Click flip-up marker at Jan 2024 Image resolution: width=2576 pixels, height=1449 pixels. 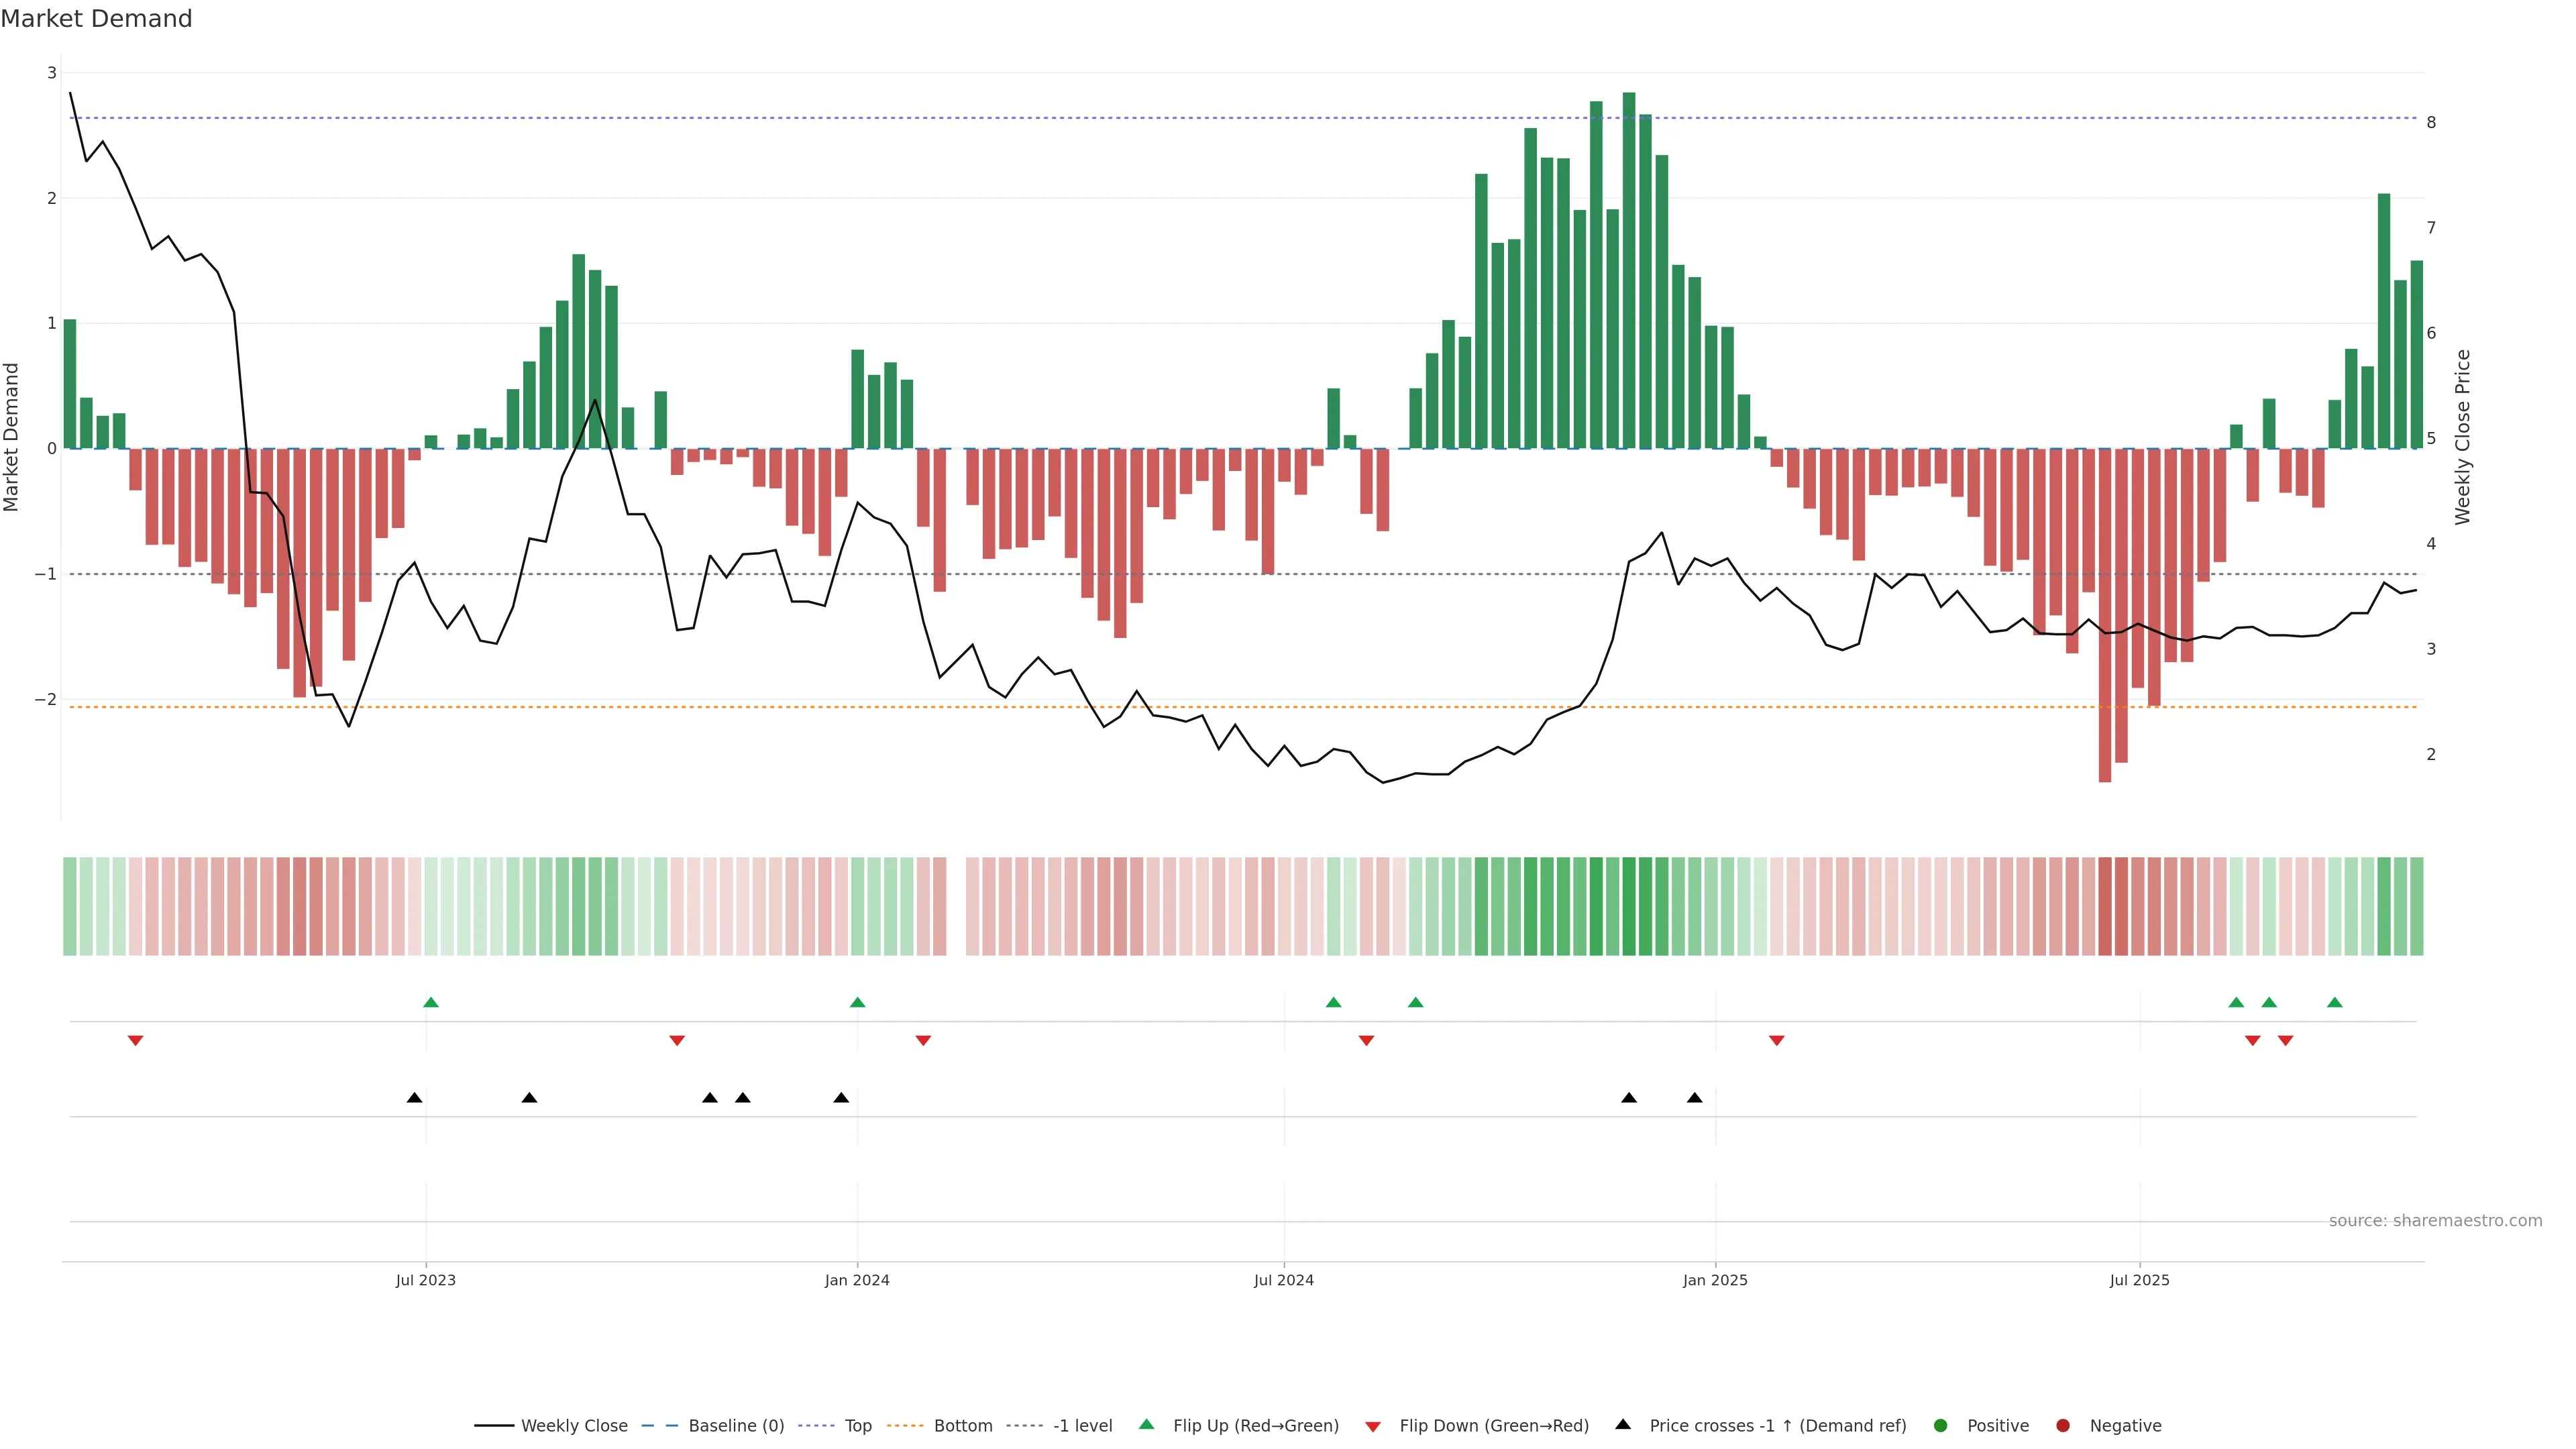point(857,1002)
